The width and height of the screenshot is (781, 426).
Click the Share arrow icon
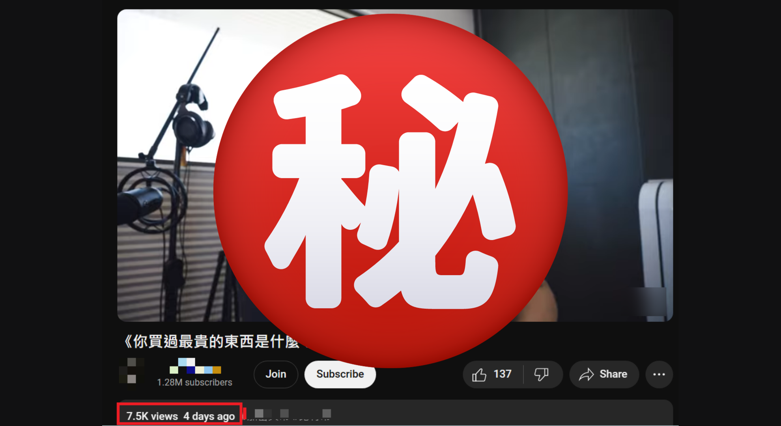click(587, 374)
